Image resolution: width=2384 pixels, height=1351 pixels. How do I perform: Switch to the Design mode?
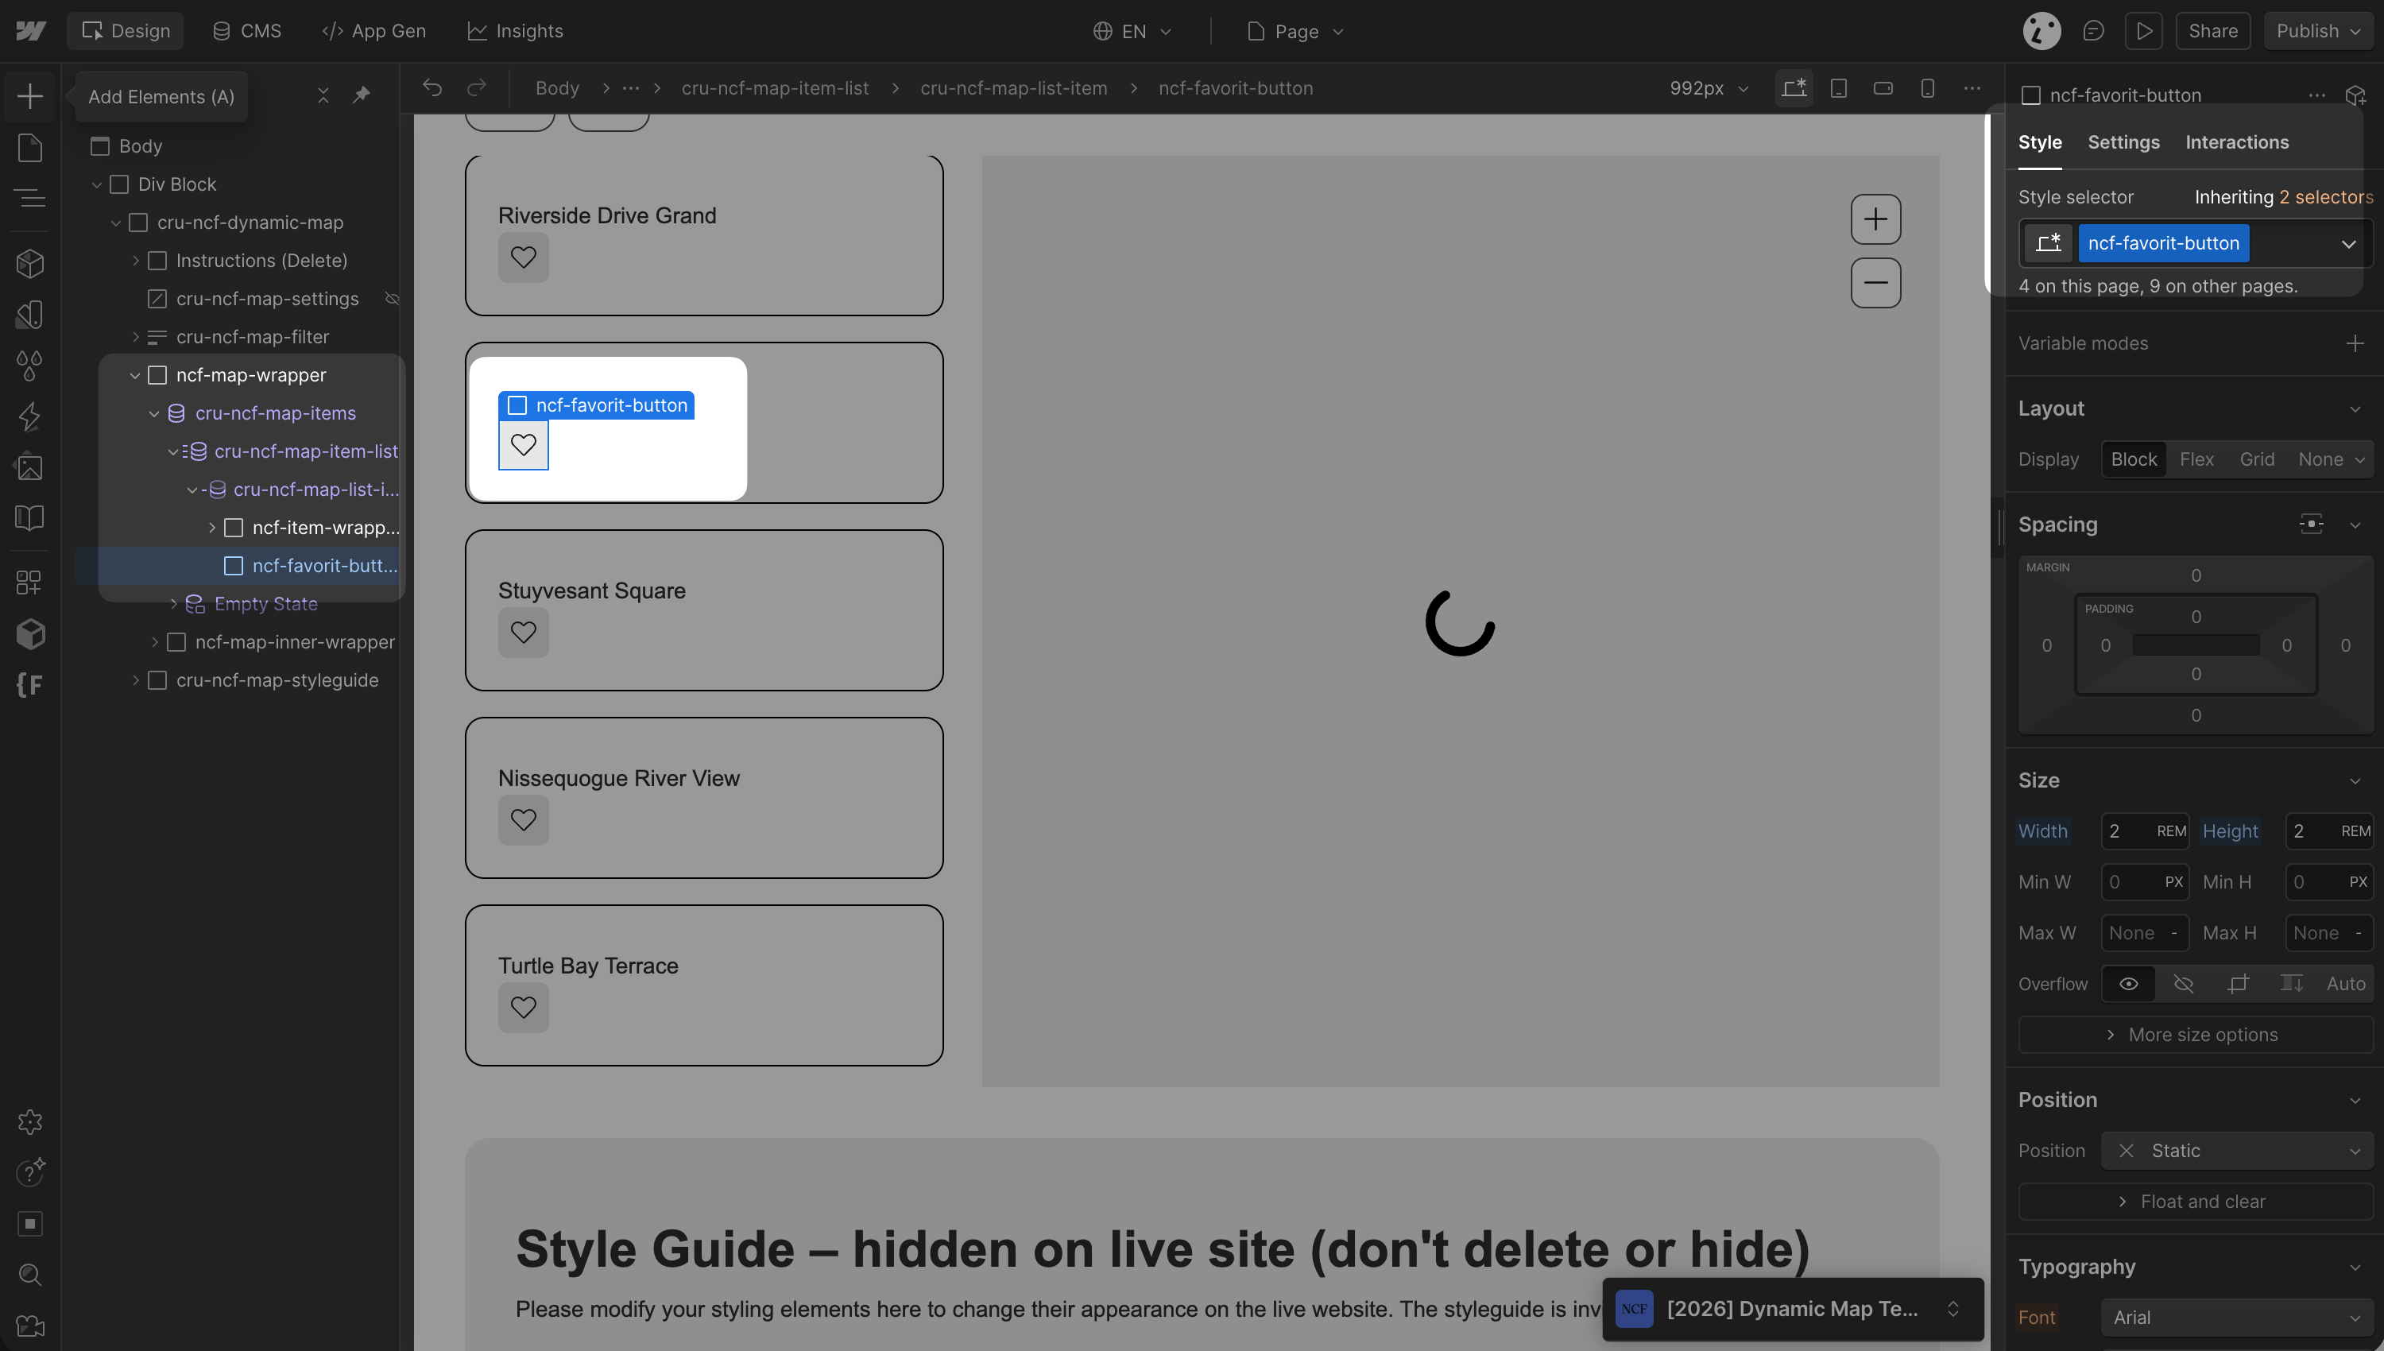(126, 31)
